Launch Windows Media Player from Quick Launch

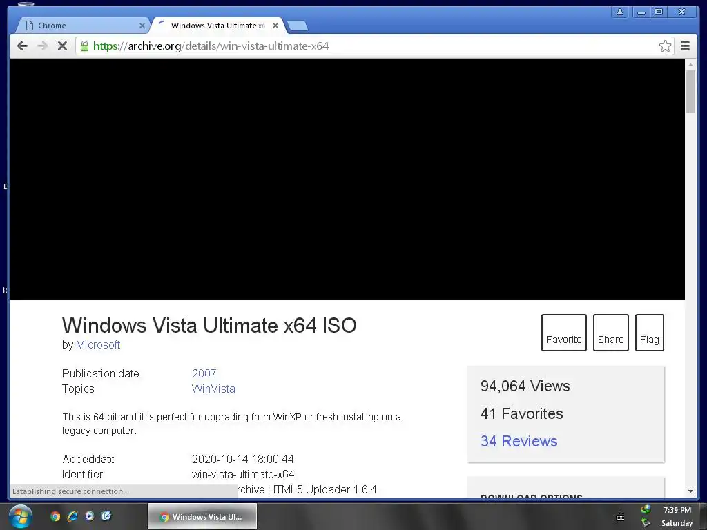click(90, 516)
